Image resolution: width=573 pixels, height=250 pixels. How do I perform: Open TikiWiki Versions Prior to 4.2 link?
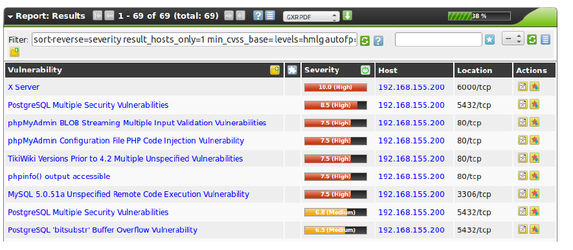pyautogui.click(x=126, y=158)
